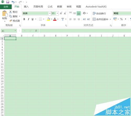This screenshot has height=116, width=131.
Task: Toggle Italic formatting
Action: point(29,19)
